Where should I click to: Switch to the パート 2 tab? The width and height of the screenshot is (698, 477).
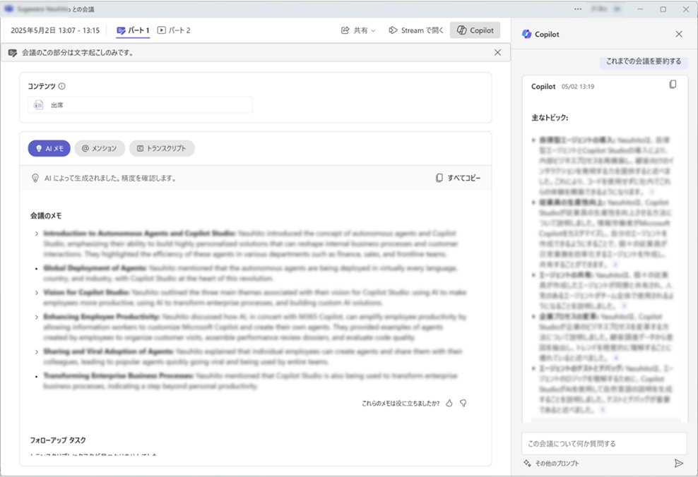[174, 30]
